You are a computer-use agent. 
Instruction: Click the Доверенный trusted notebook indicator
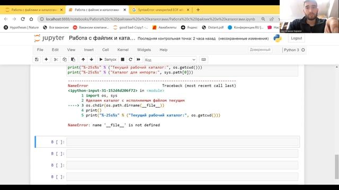click(260, 50)
